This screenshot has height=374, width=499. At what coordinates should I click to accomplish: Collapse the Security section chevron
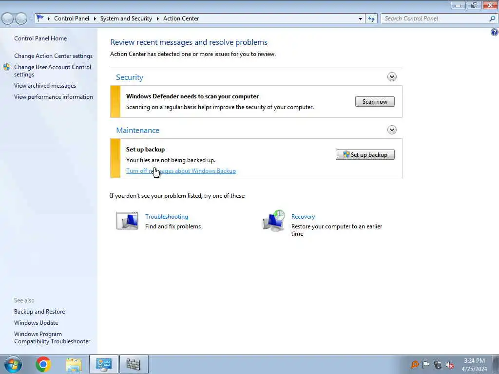point(392,76)
